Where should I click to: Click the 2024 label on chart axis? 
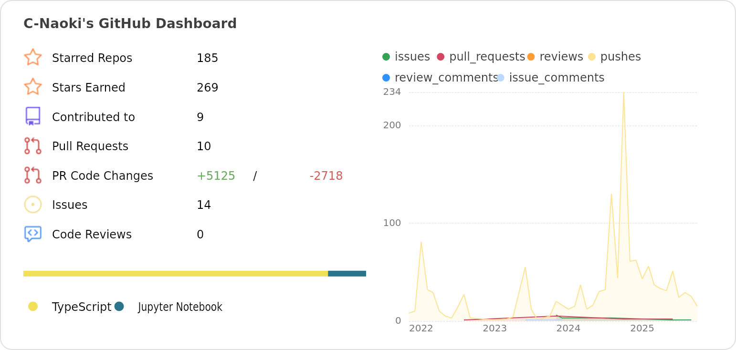coord(568,329)
